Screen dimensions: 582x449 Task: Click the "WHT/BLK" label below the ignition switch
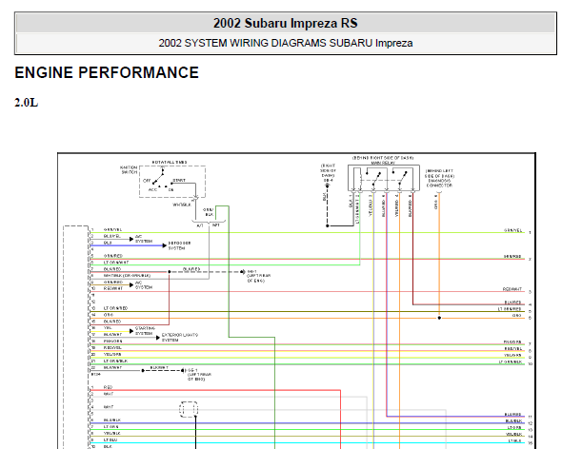182,205
